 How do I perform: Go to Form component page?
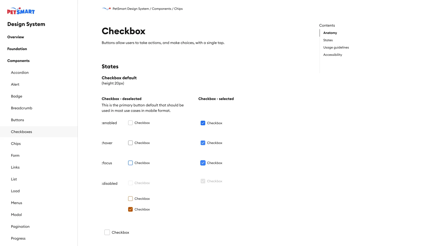click(x=15, y=155)
